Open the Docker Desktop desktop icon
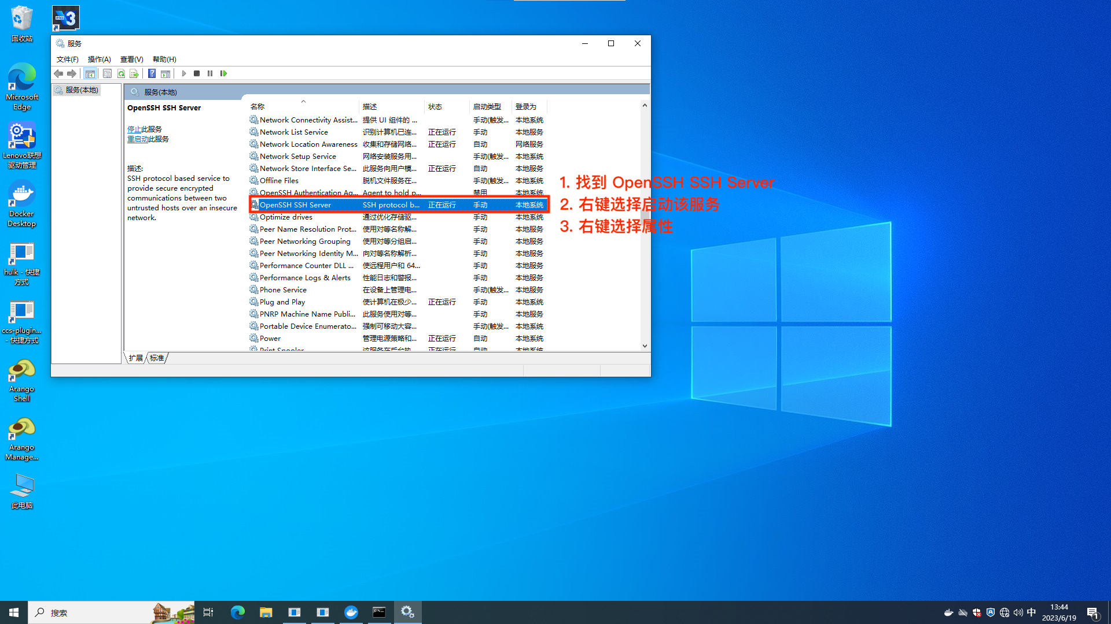The width and height of the screenshot is (1111, 624). pyautogui.click(x=22, y=204)
